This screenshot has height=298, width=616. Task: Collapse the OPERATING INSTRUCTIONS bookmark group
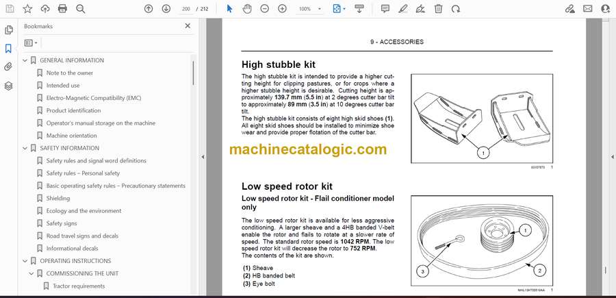(x=25, y=261)
